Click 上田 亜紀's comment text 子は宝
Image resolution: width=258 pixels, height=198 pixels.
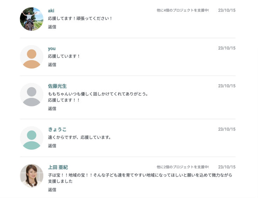click(x=140, y=175)
